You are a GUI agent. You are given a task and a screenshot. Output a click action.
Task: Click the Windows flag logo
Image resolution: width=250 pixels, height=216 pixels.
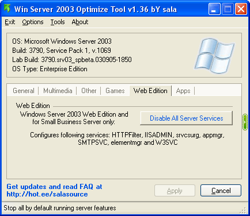(215, 56)
